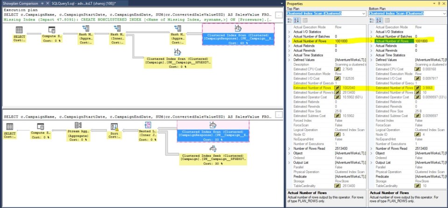Open the Bottom Plan operator dropdown
Image resolution: width=448 pixels, height=208 pixels.
444,14
